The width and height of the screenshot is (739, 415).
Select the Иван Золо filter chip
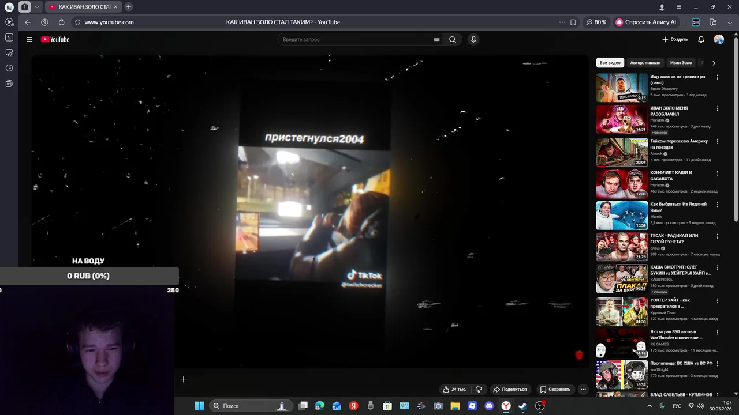[681, 63]
